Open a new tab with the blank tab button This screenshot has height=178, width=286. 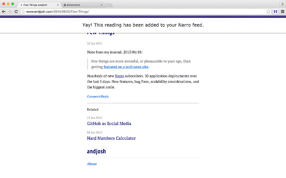[x=109, y=5]
